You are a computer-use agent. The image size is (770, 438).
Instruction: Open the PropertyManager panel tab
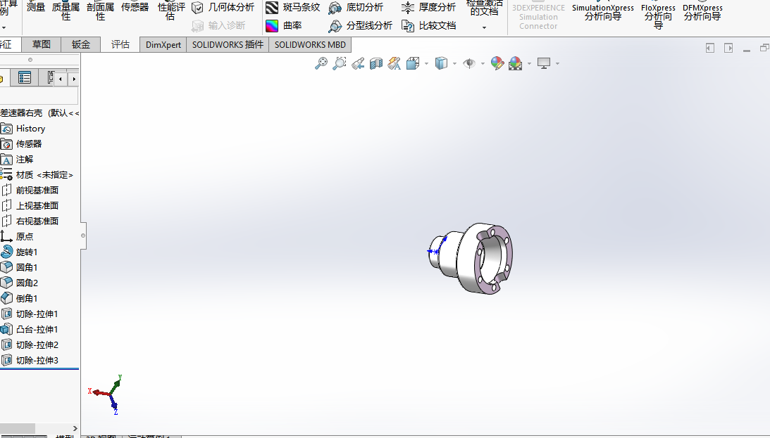pos(25,77)
